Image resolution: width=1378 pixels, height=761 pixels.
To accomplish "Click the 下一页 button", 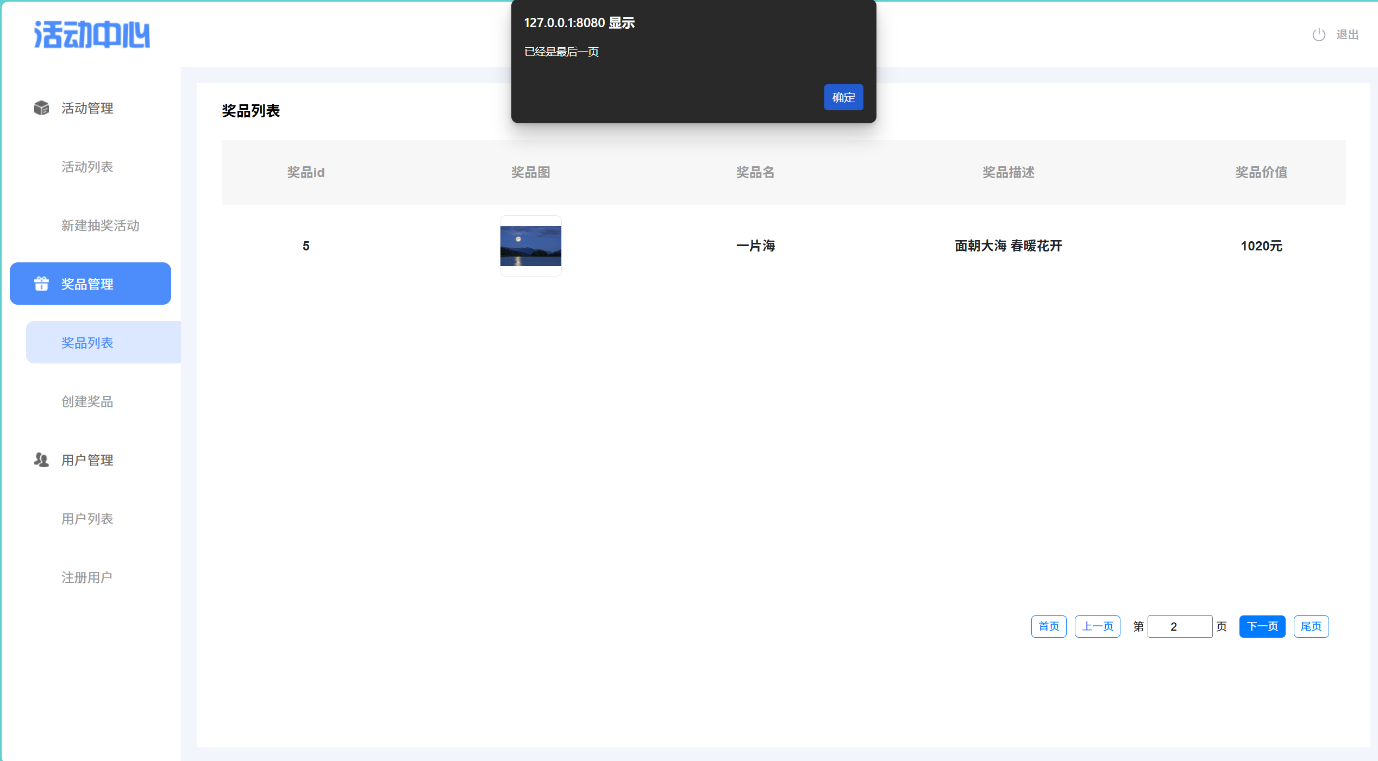I will click(x=1262, y=626).
